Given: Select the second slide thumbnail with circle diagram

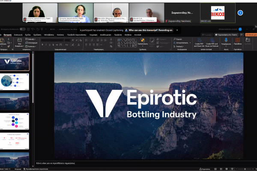Looking at the screenshot, I should click(15, 82).
